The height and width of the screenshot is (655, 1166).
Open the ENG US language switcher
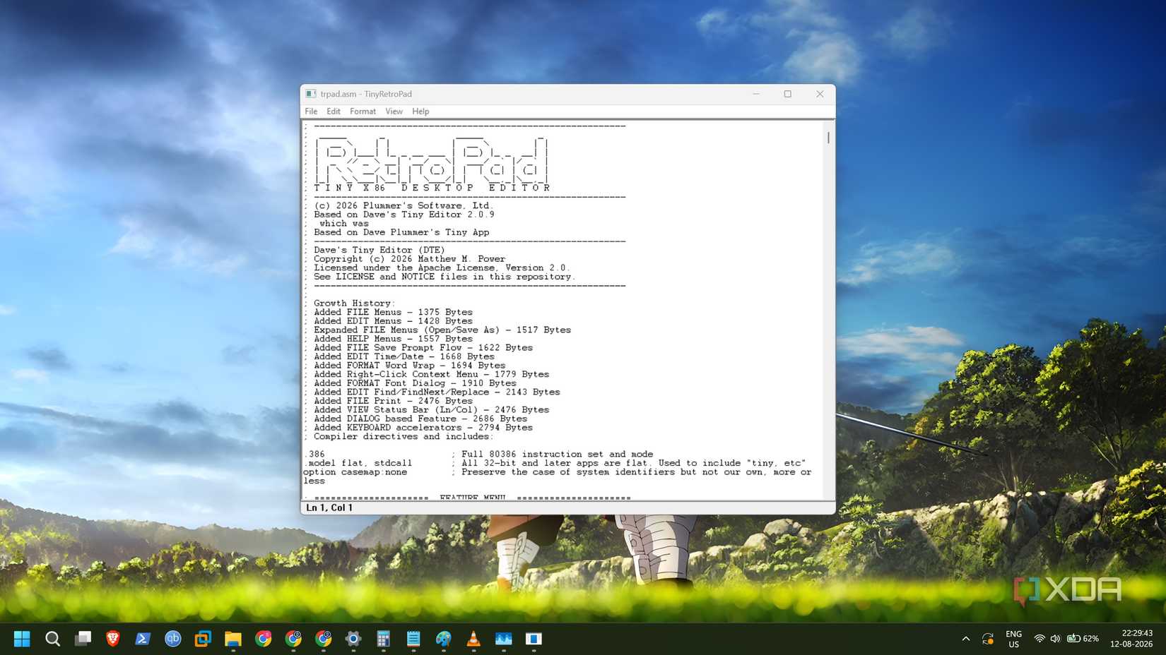coord(1014,639)
